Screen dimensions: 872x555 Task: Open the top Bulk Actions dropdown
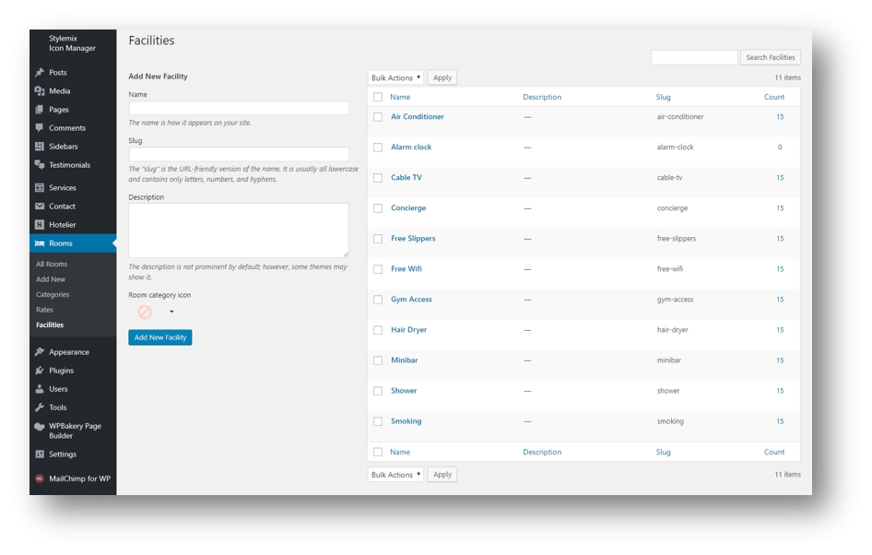pyautogui.click(x=395, y=78)
